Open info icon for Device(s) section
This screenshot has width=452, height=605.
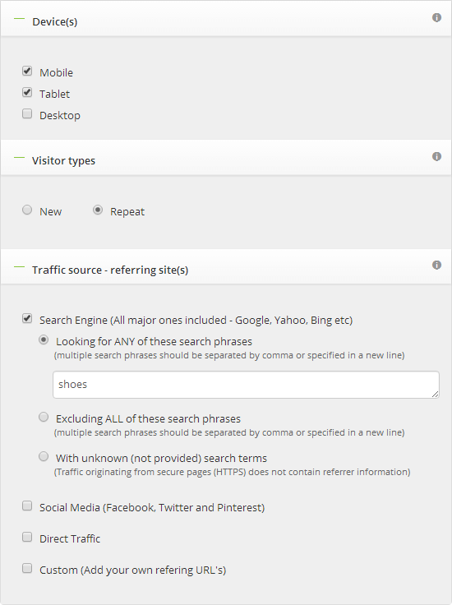pos(436,18)
